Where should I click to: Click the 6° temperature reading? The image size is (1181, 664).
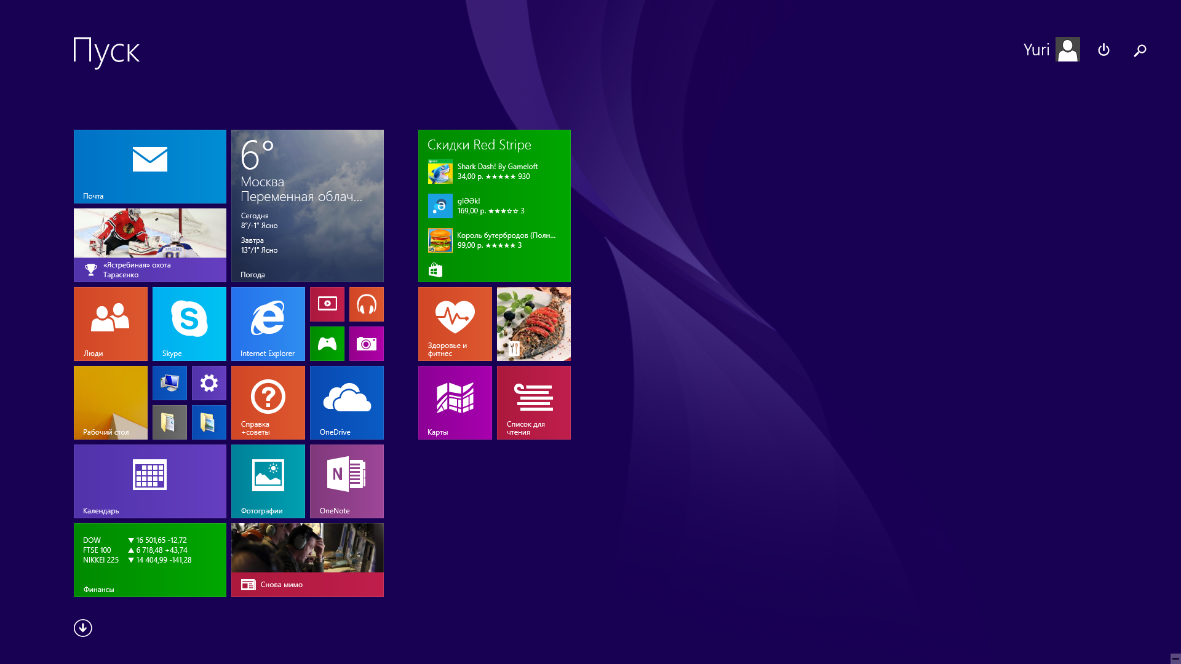257,154
